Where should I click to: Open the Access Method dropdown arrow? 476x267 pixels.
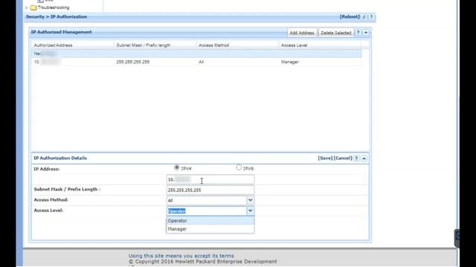point(250,200)
